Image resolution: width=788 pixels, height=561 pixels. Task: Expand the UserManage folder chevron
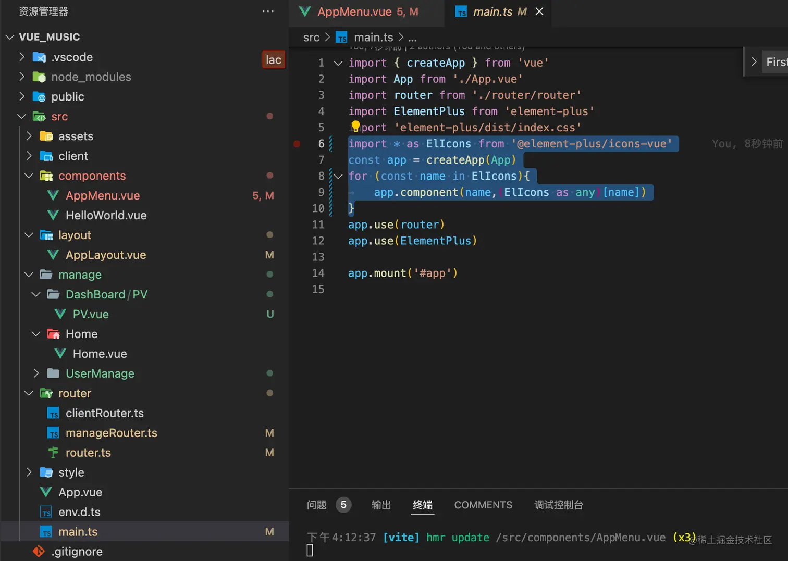36,373
